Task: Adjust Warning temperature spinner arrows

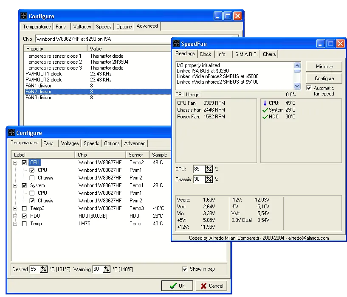Action: [107, 269]
